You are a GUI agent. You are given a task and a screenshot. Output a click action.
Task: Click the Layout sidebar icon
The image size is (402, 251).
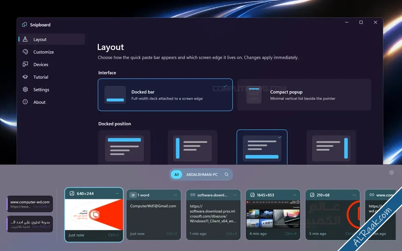click(x=25, y=39)
